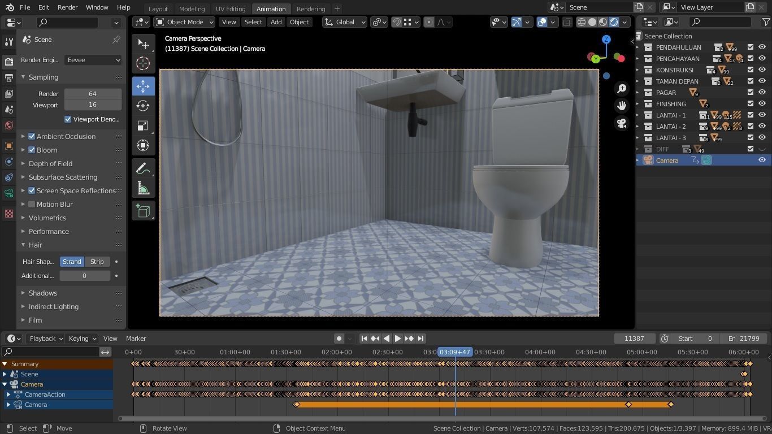Toggle camera view icon in viewport
The height and width of the screenshot is (434, 772).
tap(622, 123)
